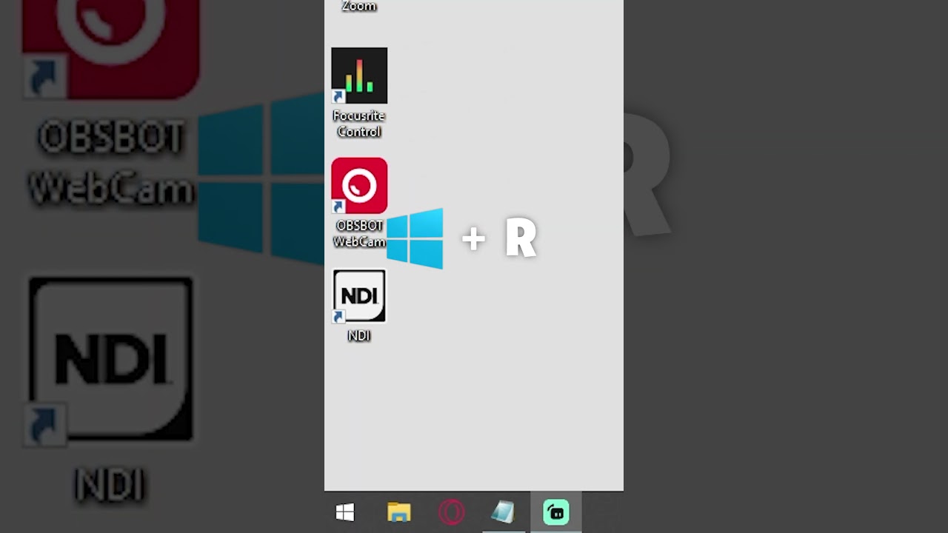Open Streamlabs from the taskbar
This screenshot has height=533, width=948.
(x=556, y=512)
